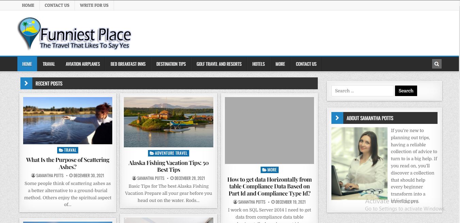Go to Aviation Airplanes category
The height and width of the screenshot is (223, 460).
(x=83, y=64)
